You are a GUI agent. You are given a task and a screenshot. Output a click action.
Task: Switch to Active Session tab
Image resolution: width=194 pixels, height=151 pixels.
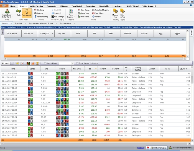37,6
